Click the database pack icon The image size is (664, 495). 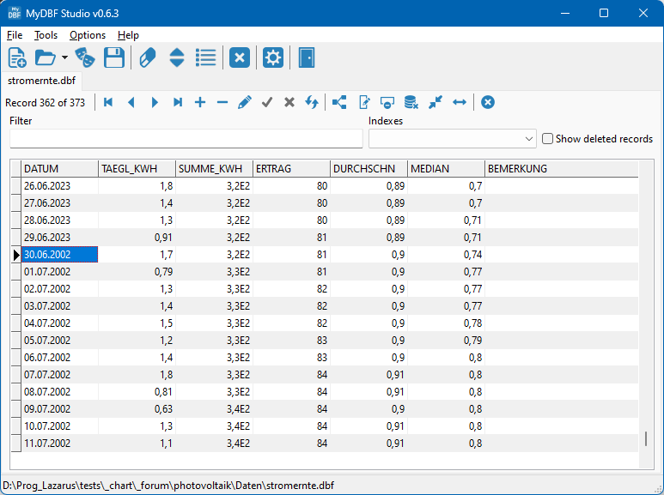click(411, 102)
